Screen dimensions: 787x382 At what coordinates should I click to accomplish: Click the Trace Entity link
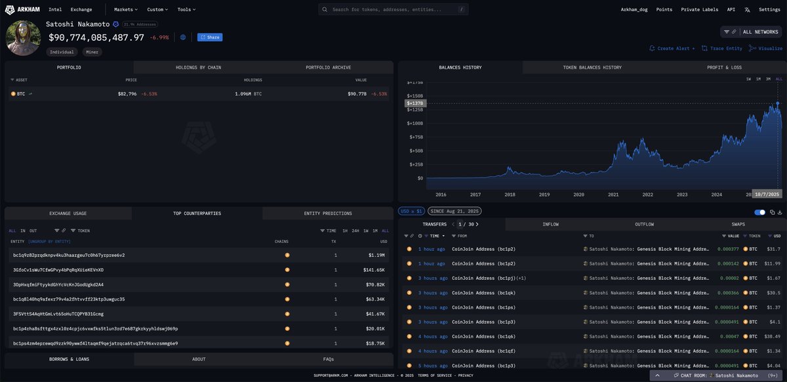[x=725, y=48]
